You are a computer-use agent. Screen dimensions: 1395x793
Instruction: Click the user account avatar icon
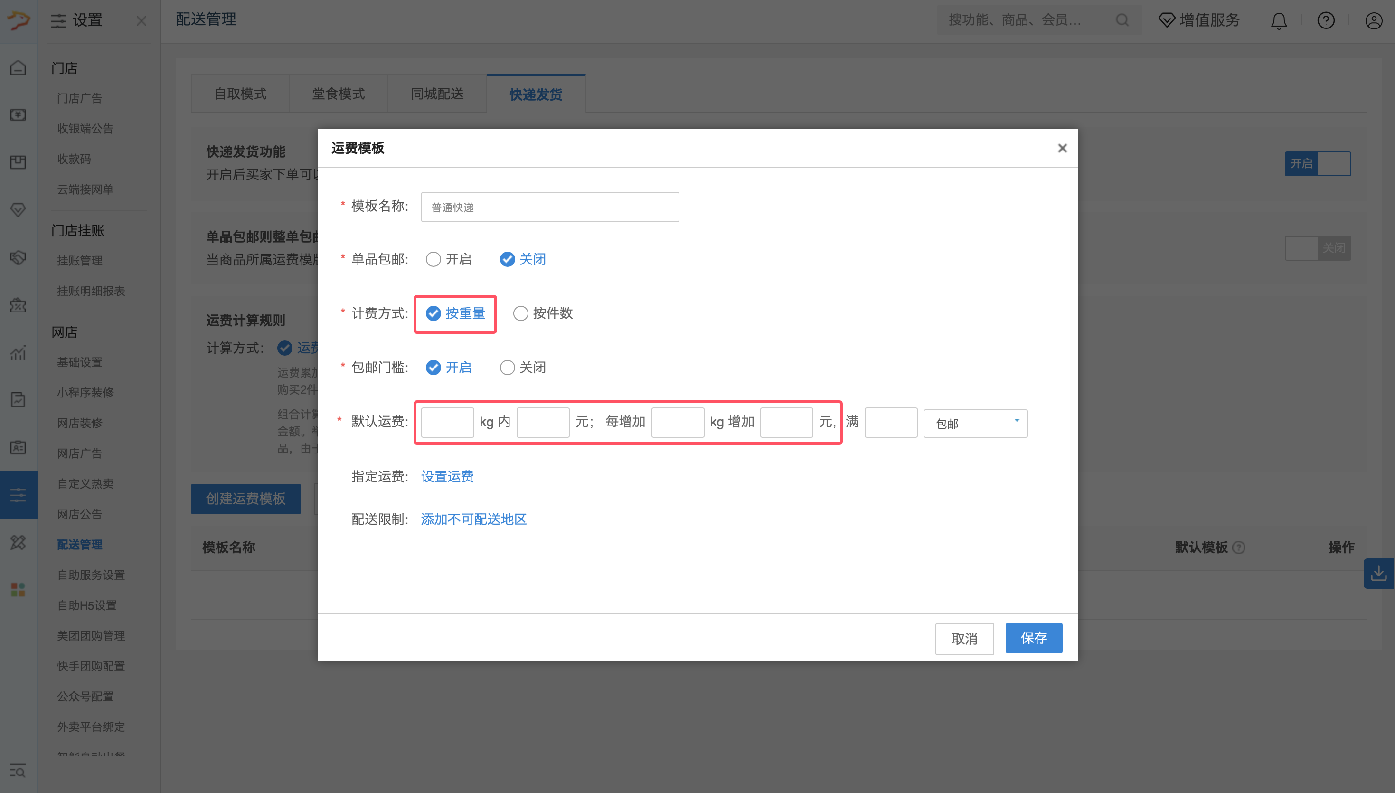(1373, 21)
